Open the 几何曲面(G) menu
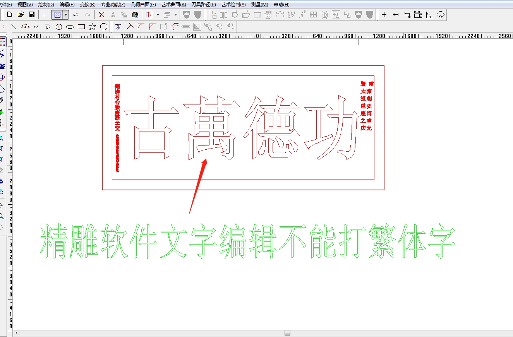Image resolution: width=513 pixels, height=337 pixels. click(143, 5)
